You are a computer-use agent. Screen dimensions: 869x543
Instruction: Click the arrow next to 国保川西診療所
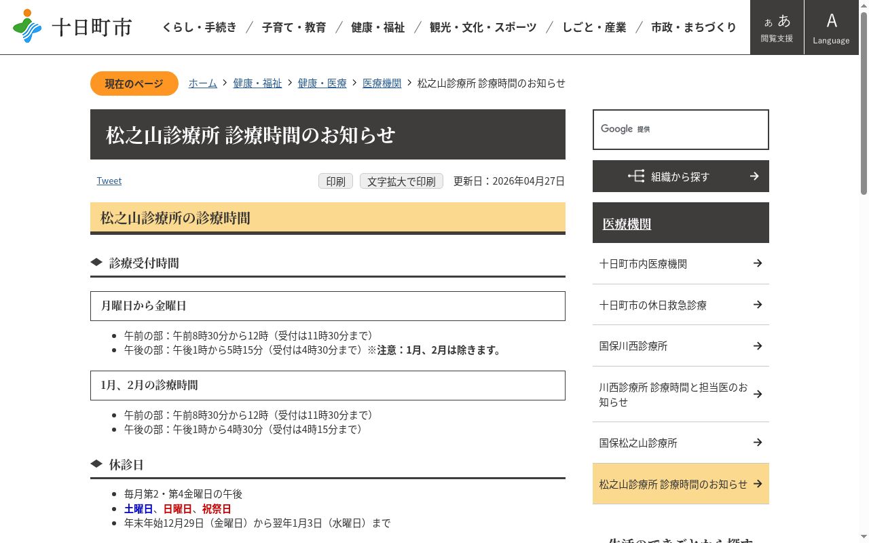point(758,345)
